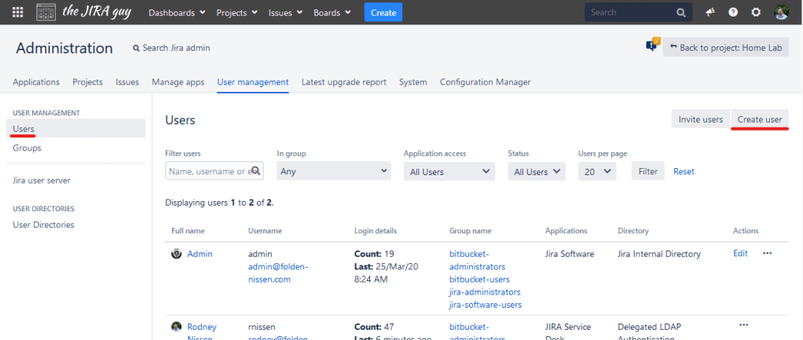Expand the In group dropdown

point(334,171)
